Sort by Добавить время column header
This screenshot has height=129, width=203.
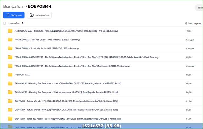pos(193,23)
